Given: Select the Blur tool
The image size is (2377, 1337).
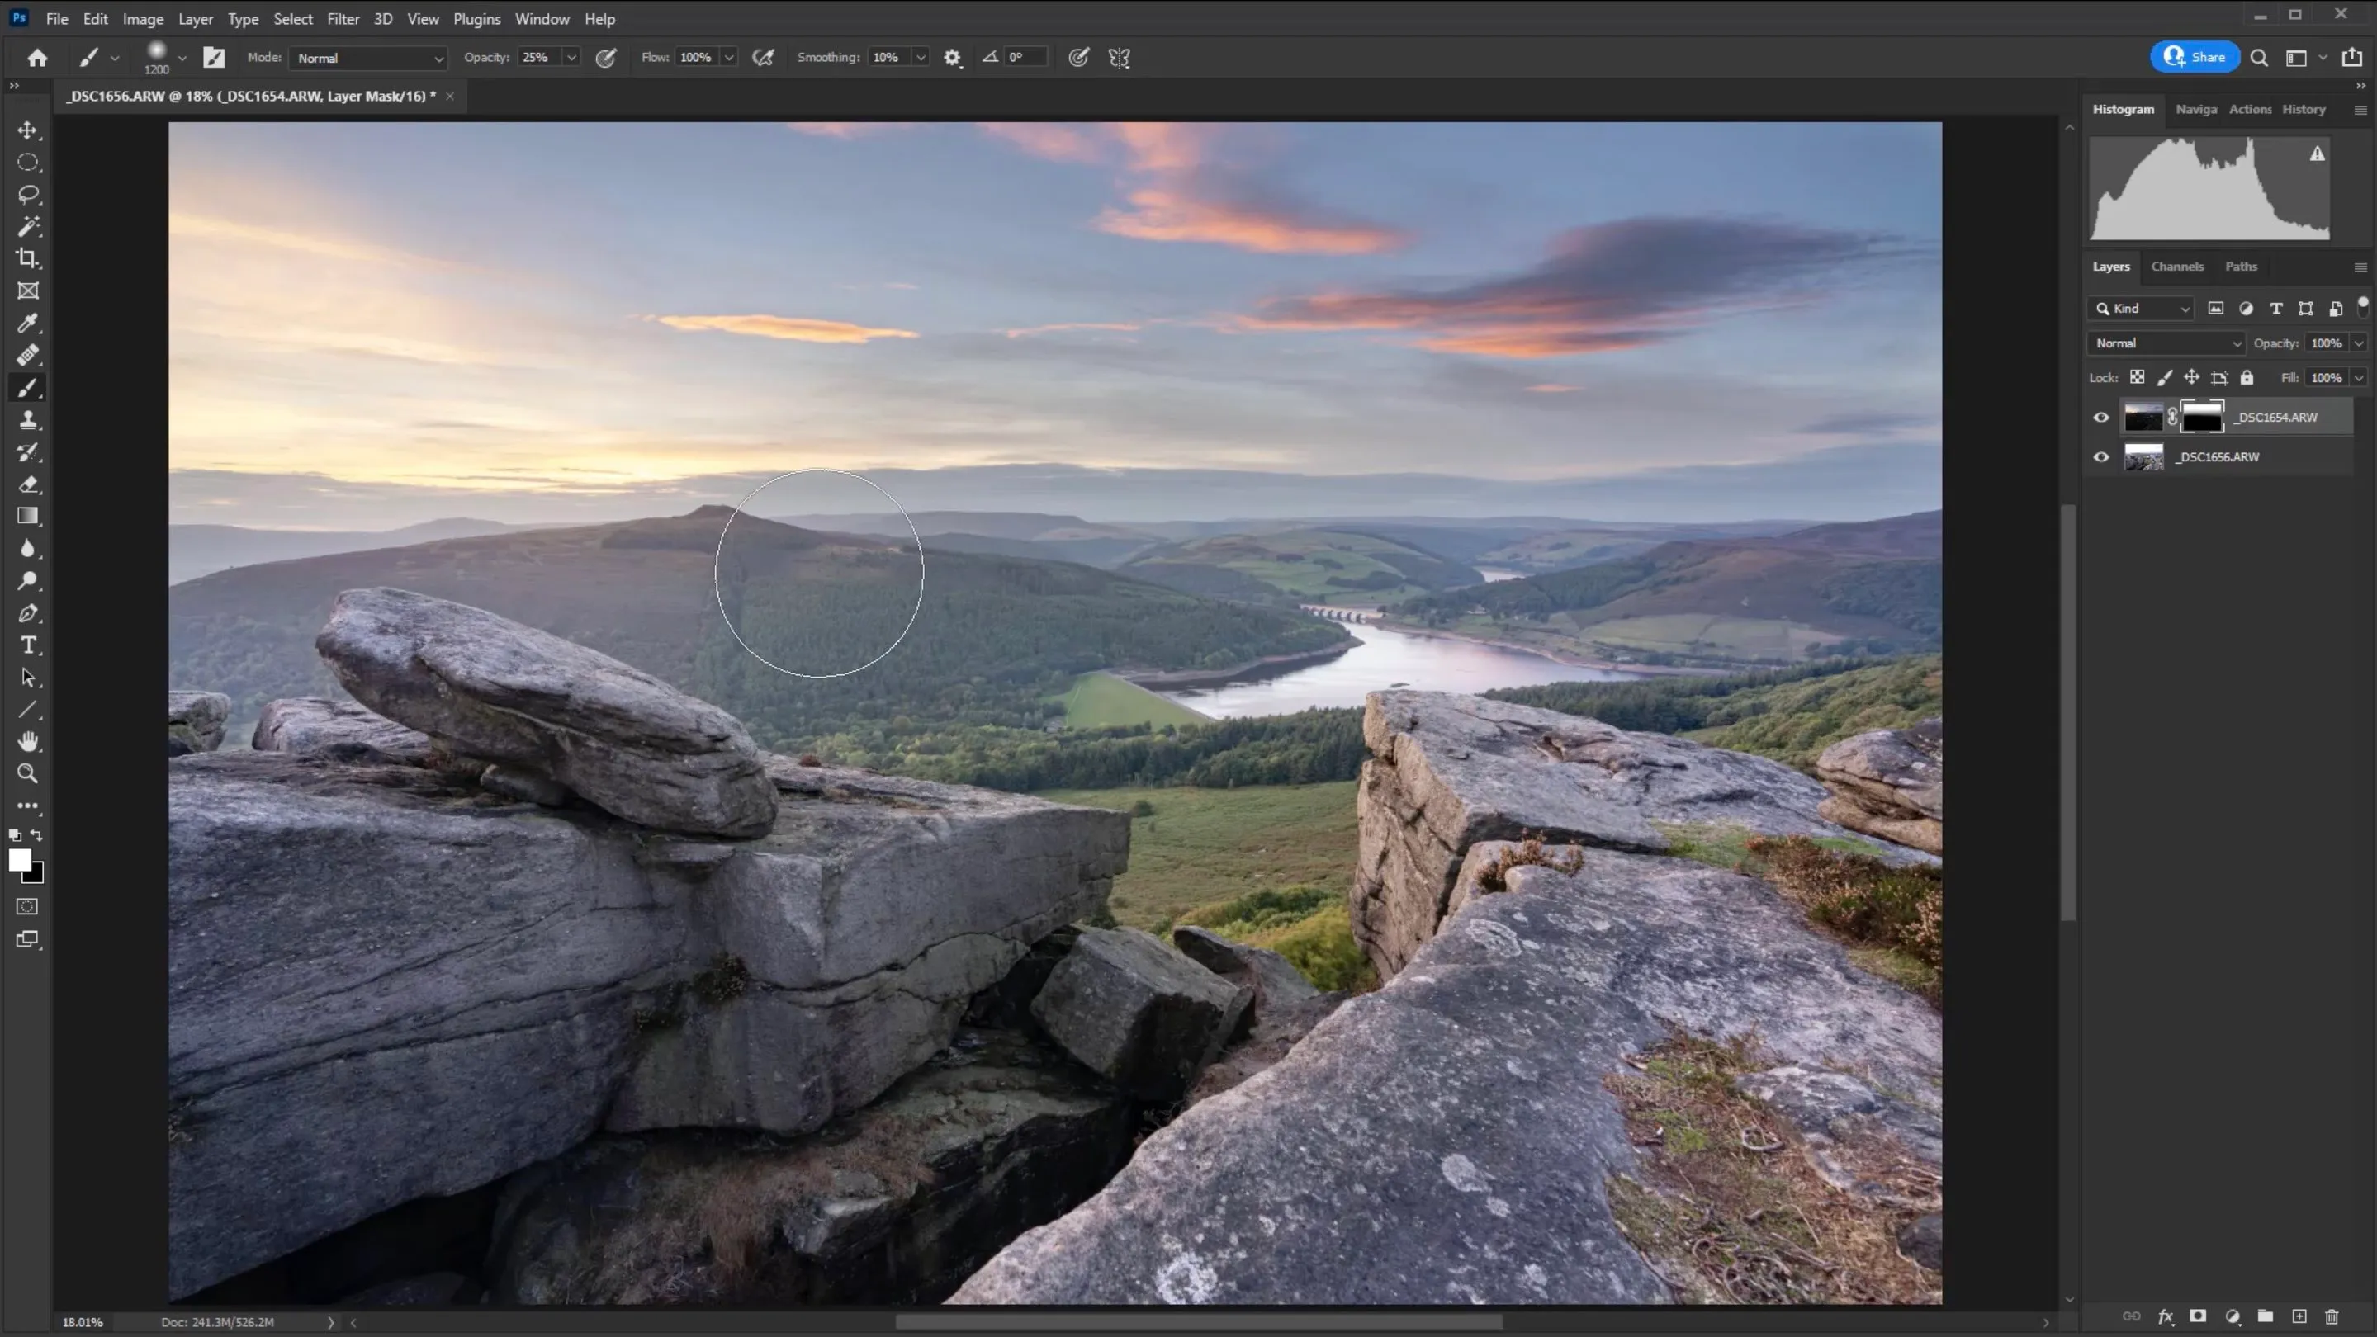Looking at the screenshot, I should (28, 549).
